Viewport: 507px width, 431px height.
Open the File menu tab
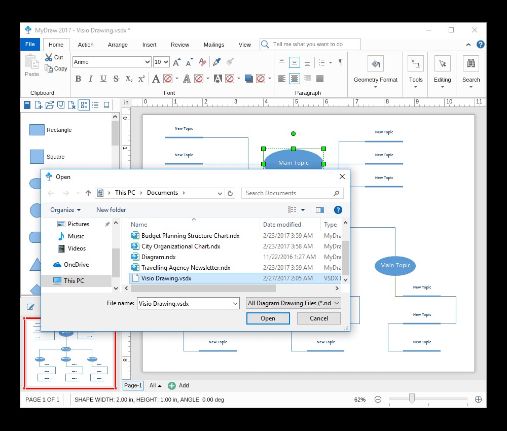[30, 44]
